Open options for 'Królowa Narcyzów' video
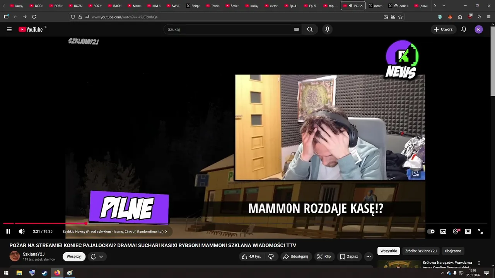Image resolution: width=495 pixels, height=278 pixels. (x=479, y=263)
